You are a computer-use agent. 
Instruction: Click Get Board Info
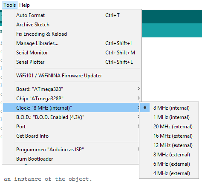(71, 136)
